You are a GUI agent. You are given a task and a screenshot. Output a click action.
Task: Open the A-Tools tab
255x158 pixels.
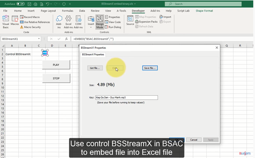pyautogui.click(x=121, y=11)
